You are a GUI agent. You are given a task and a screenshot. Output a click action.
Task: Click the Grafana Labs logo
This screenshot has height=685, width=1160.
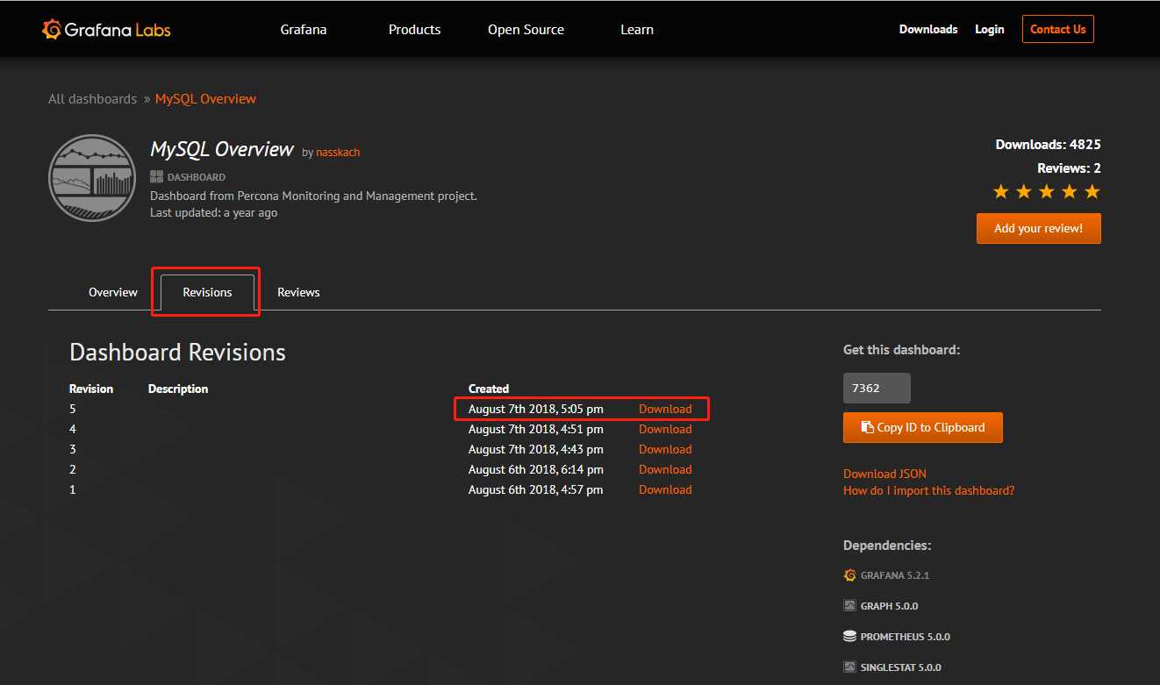(106, 29)
